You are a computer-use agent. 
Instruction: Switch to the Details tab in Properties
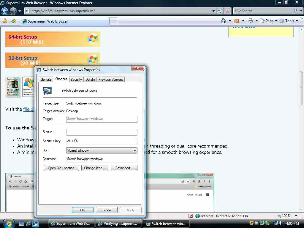tap(90, 80)
